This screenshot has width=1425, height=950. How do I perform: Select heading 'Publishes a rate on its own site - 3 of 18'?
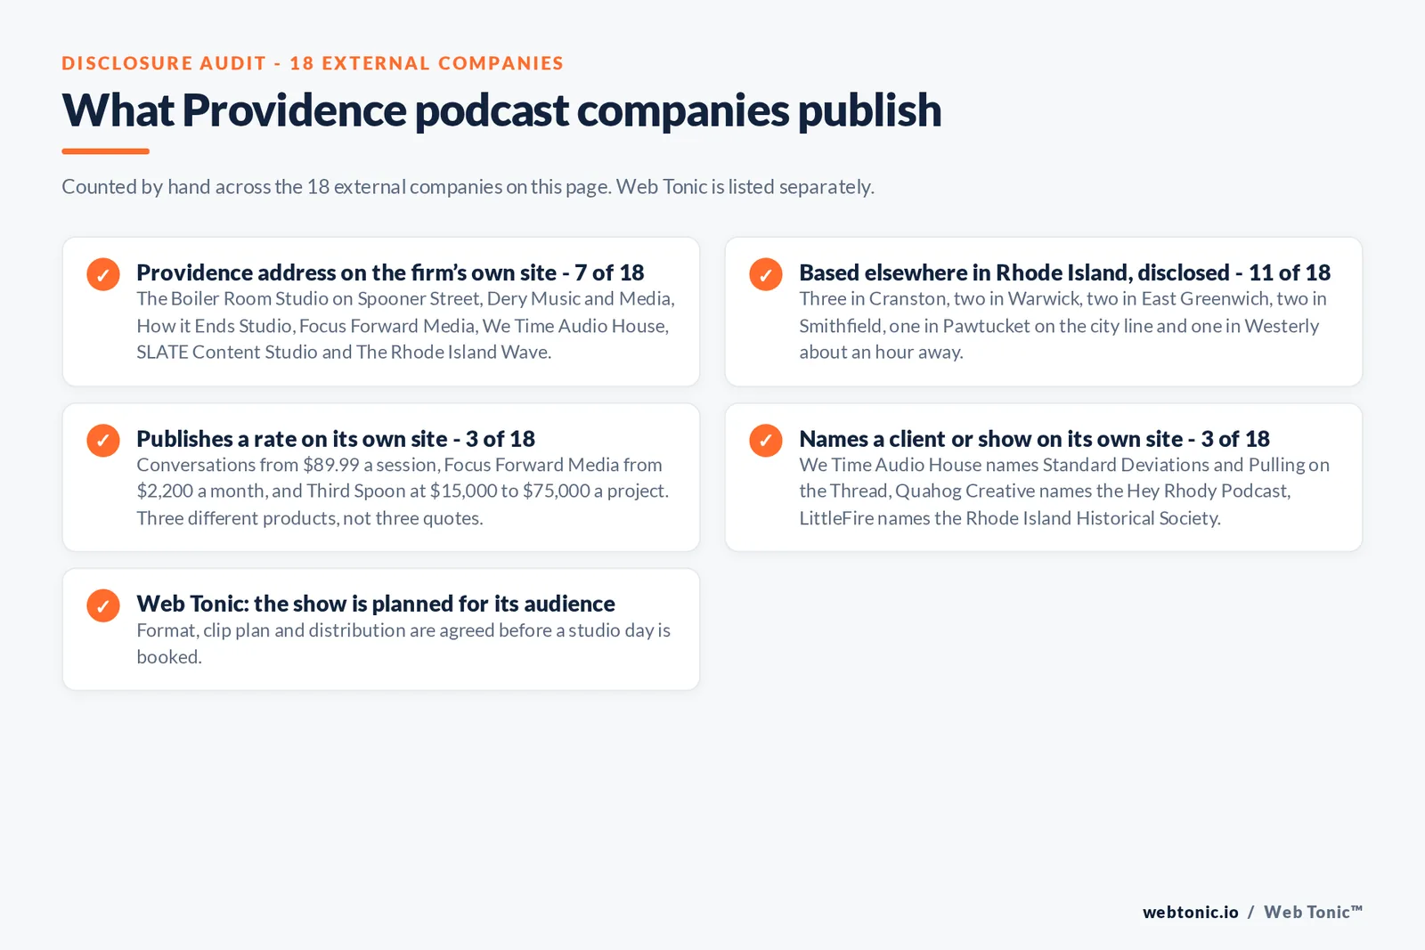coord(336,439)
